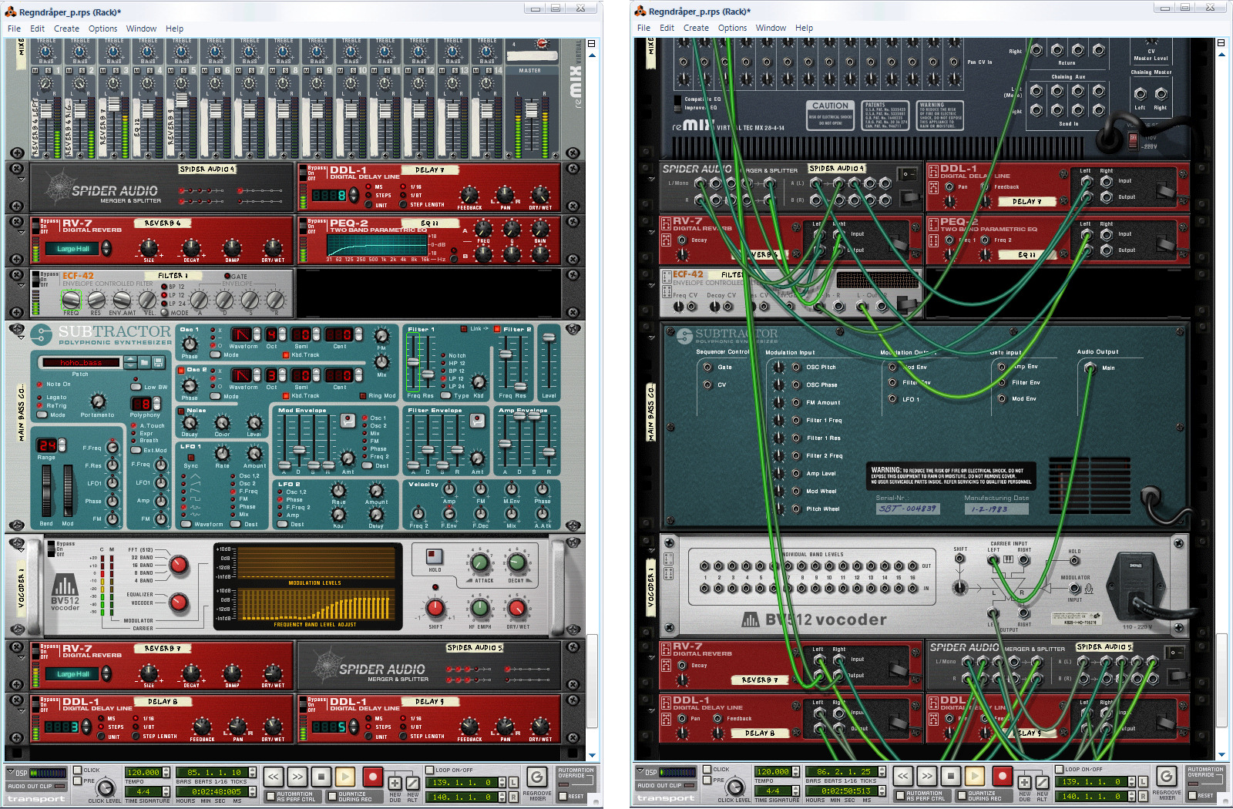Viewport: 1233px width, 809px height.
Task: Toggle Loop On/Off checkbox in left window
Action: (x=430, y=769)
